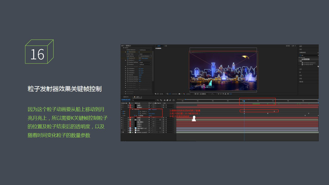The image size is (329, 185).
Task: Open Direction Uniform dropdown
Action: (x=145, y=64)
